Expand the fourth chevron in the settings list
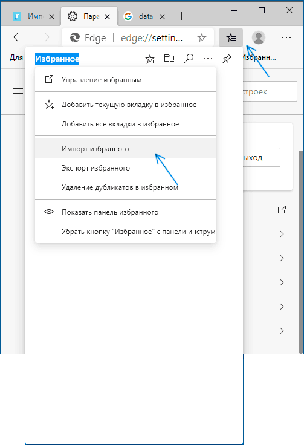This screenshot has height=445, width=304. (282, 306)
